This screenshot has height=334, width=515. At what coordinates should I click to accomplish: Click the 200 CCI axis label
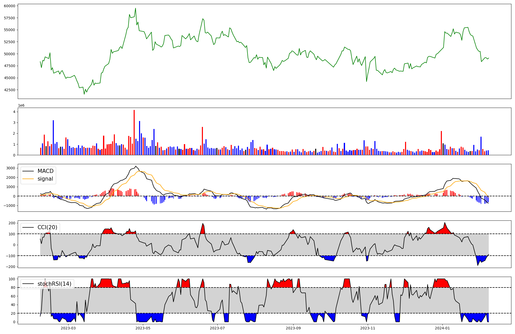tap(12, 223)
